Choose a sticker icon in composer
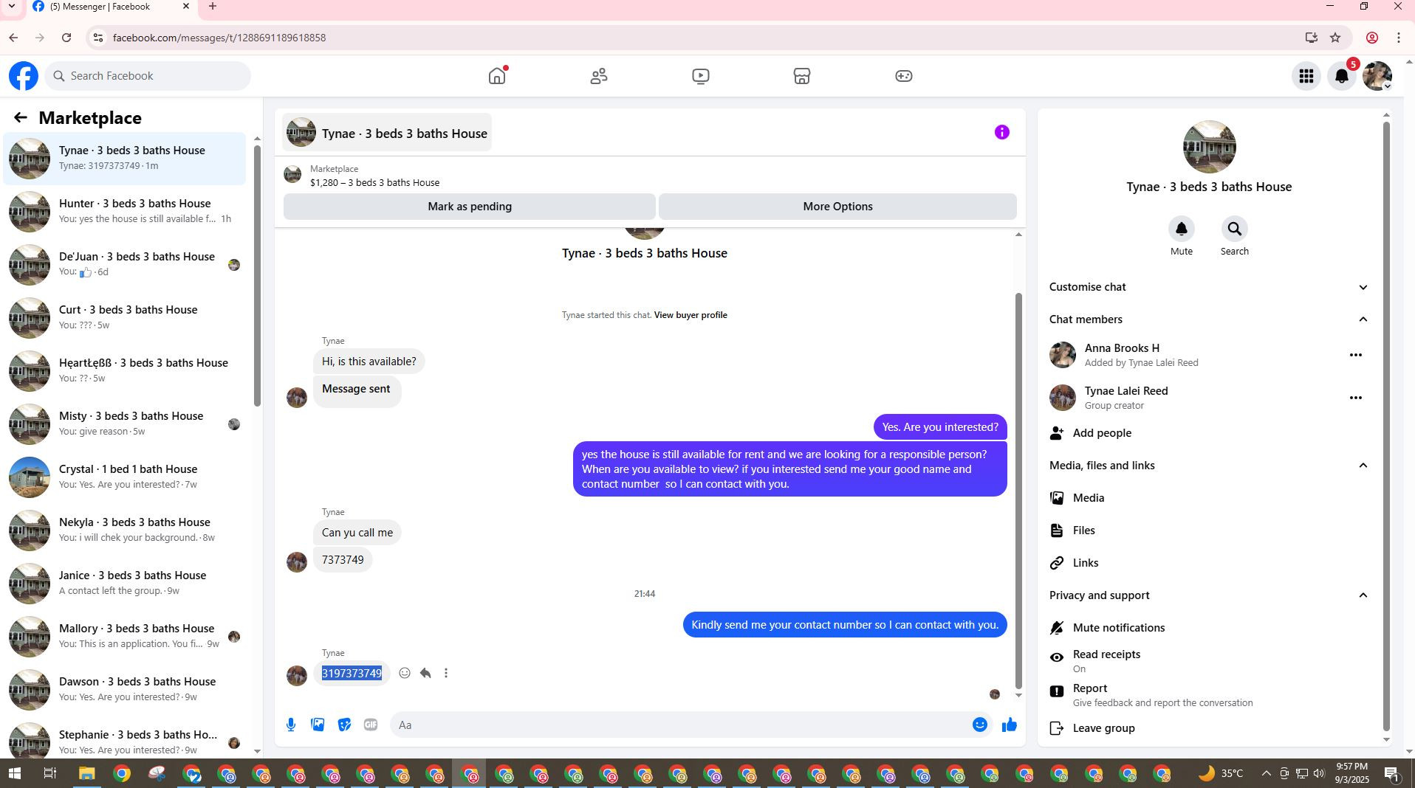The image size is (1415, 788). click(344, 725)
